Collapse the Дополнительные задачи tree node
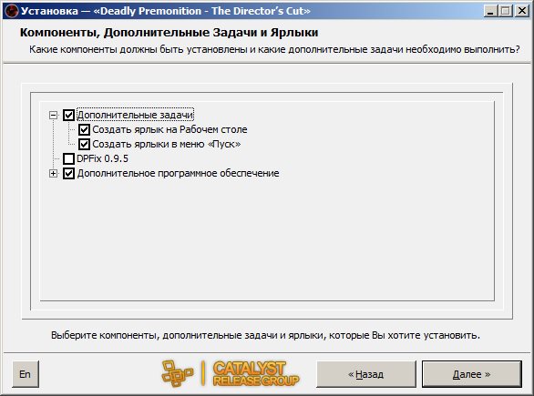534x396 pixels. tap(53, 115)
